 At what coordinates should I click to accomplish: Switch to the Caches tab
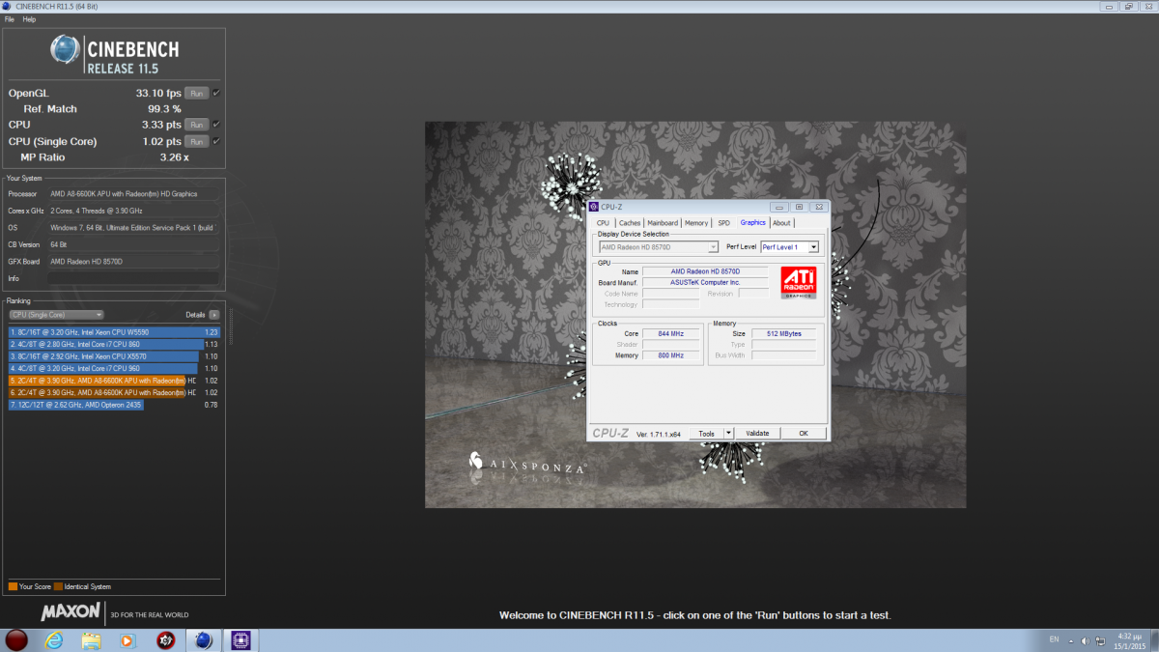pos(630,223)
